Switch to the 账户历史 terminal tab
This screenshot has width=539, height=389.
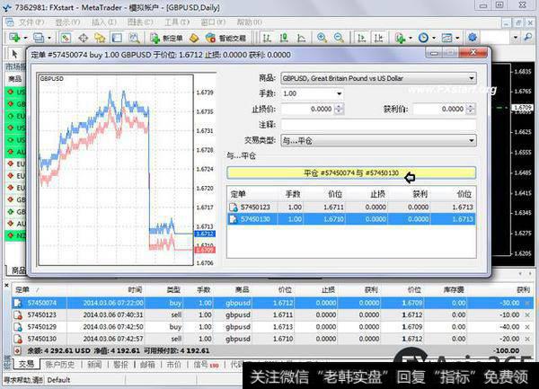(x=60, y=364)
